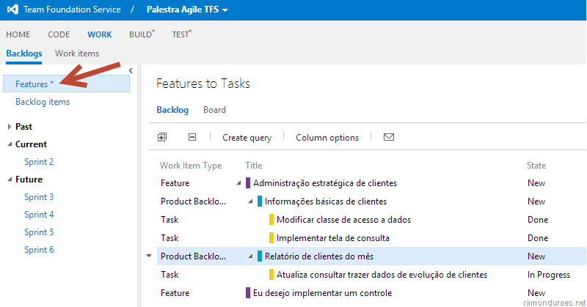This screenshot has width=587, height=307.
Task: Click Done state of Modificar classe task
Action: tap(538, 220)
